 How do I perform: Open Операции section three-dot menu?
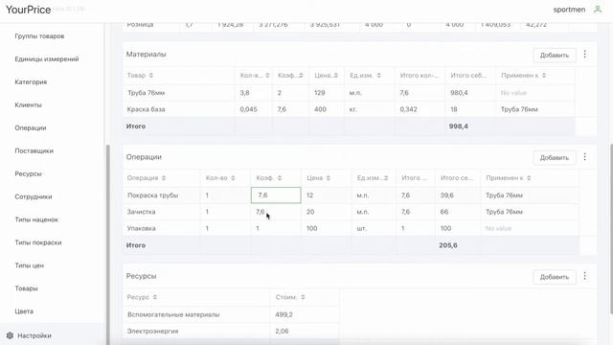point(584,157)
